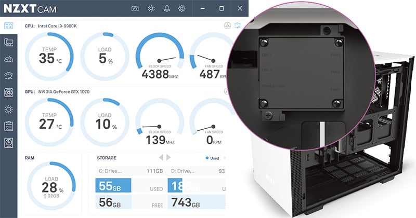This screenshot has width=416, height=218.
Task: Close the NZXT CAM window
Action: pos(240,8)
